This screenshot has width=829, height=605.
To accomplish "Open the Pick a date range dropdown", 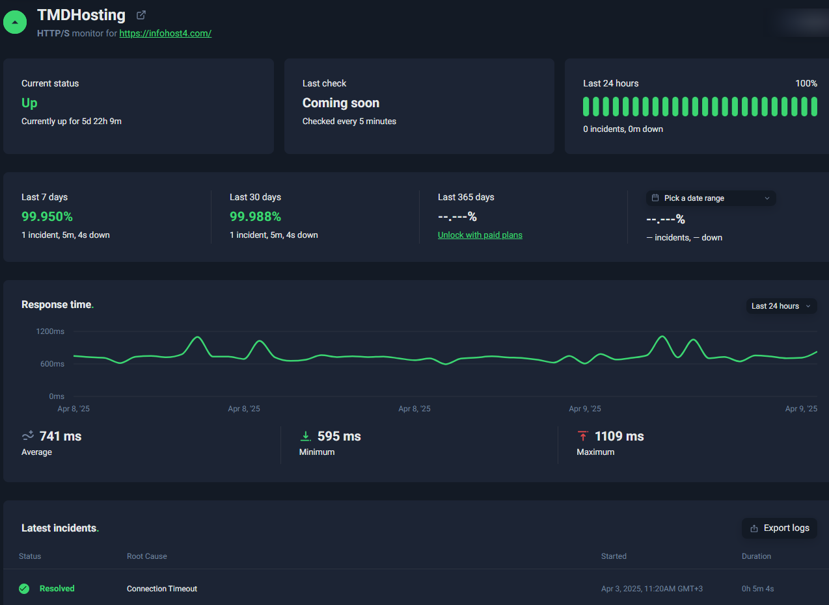I will (711, 198).
